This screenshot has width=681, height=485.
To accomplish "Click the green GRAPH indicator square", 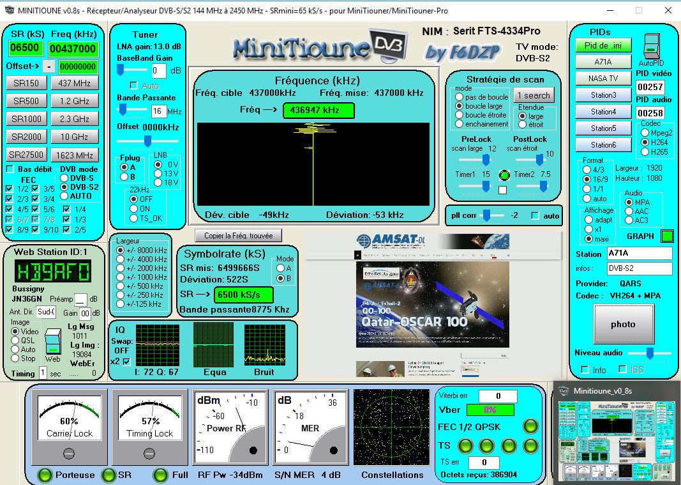I will [667, 236].
